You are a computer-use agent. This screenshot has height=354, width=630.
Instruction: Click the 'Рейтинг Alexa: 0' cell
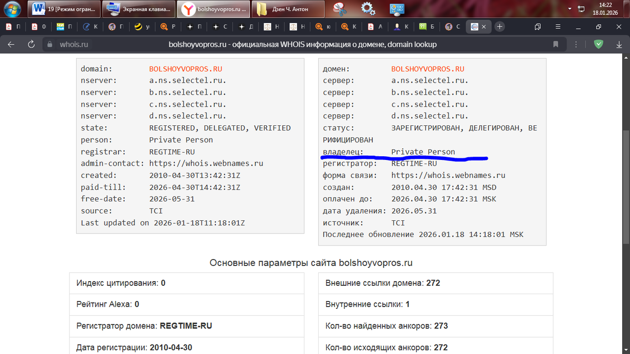(x=186, y=304)
